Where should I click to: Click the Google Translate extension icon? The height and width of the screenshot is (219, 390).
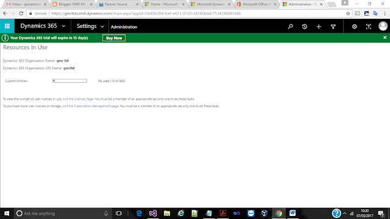375,13
